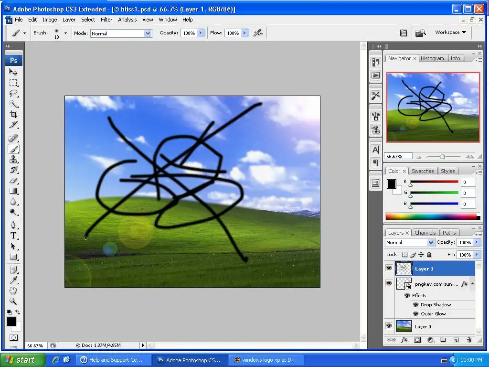The width and height of the screenshot is (489, 367).
Task: Select the Horizontal Type tool
Action: [x=13, y=236]
